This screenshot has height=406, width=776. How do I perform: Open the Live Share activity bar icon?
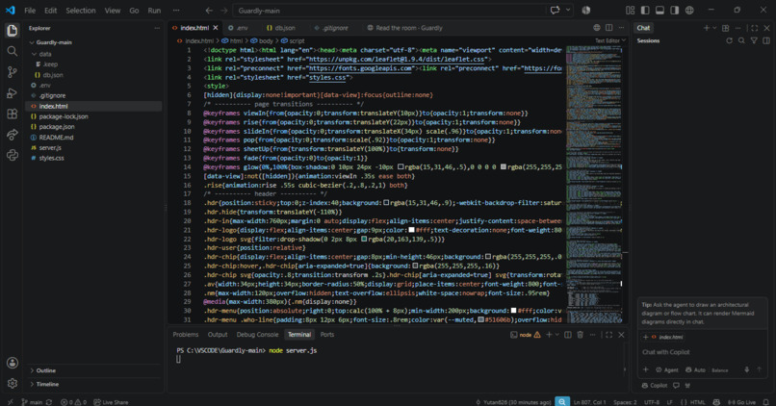tap(12, 135)
